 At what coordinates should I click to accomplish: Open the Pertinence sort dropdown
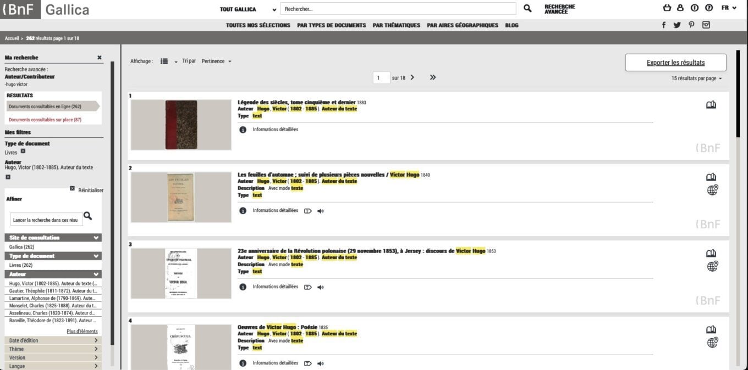coord(217,61)
